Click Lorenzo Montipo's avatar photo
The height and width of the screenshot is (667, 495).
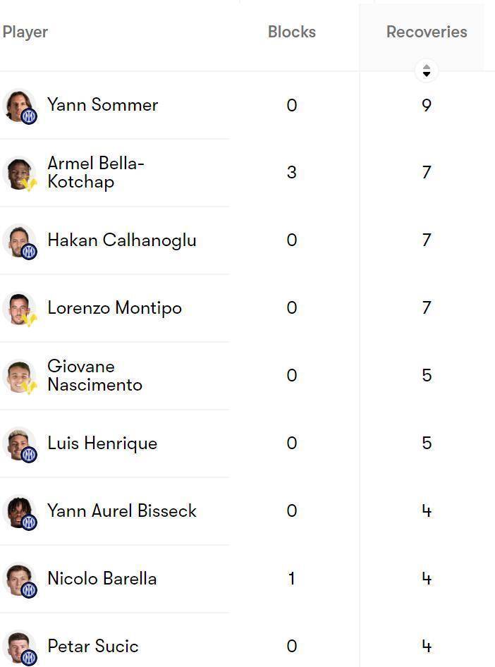pos(18,309)
